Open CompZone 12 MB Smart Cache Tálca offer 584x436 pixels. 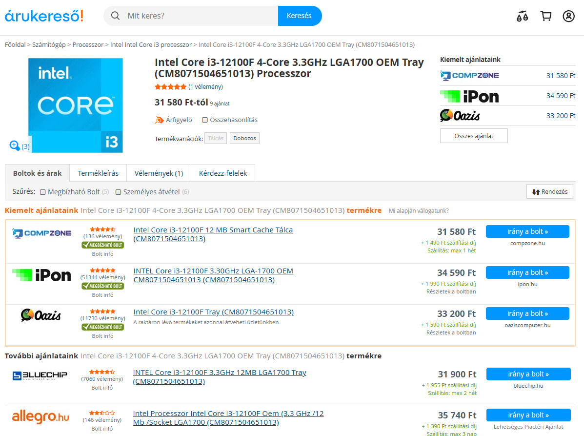(x=213, y=234)
